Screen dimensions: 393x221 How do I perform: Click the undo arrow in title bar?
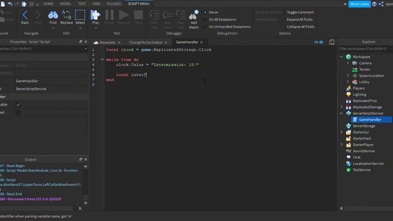[x=10, y=4]
